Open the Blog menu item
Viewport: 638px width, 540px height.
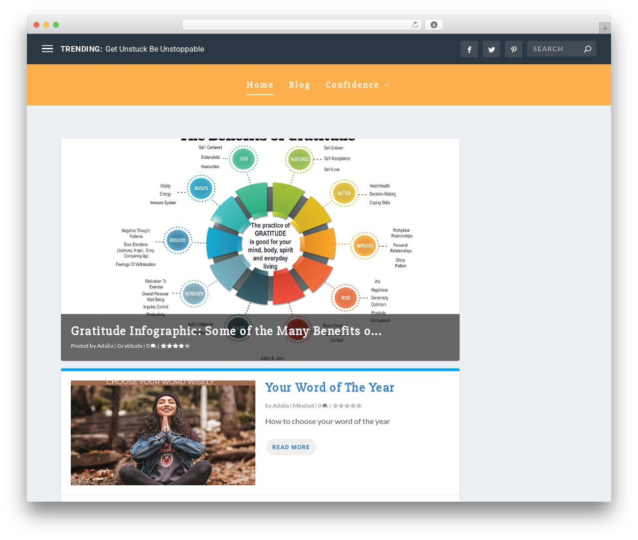click(300, 85)
